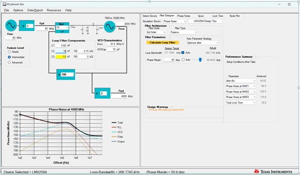
Task: Click the Design Warnings help icon
Action: tap(172, 107)
